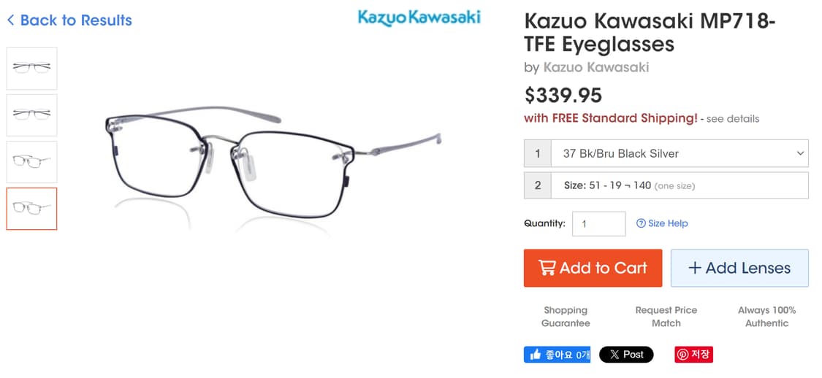Image resolution: width=822 pixels, height=378 pixels.
Task: View the third angled eyeglasses thumbnail
Action: (x=31, y=162)
